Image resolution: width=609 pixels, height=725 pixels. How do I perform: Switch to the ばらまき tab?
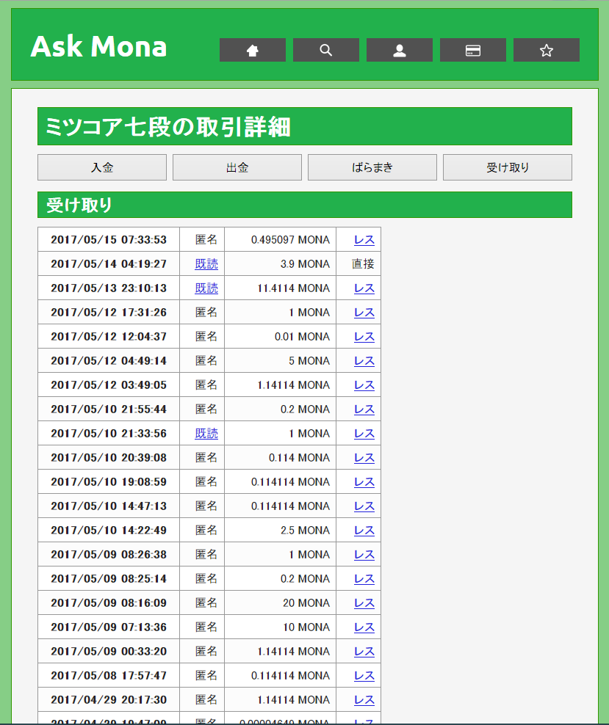[x=372, y=167]
